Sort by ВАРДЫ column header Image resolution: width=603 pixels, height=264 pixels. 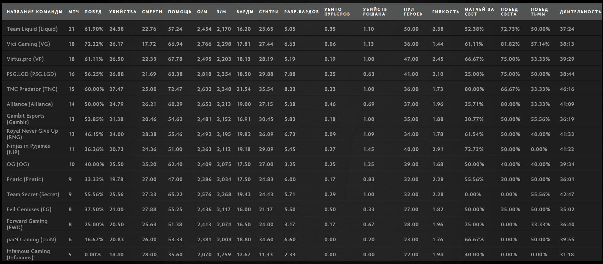pyautogui.click(x=245, y=12)
